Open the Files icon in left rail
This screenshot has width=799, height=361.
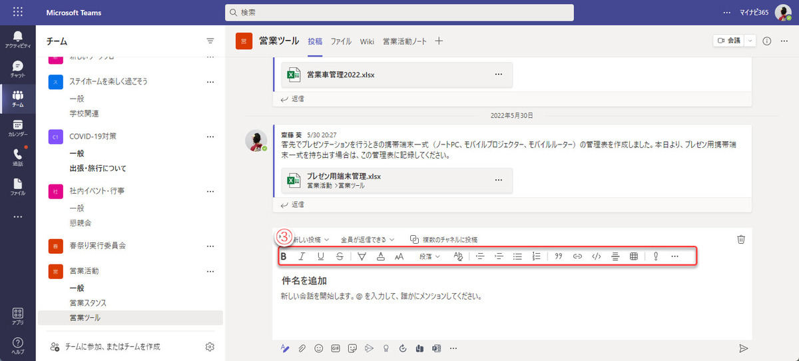pyautogui.click(x=17, y=186)
